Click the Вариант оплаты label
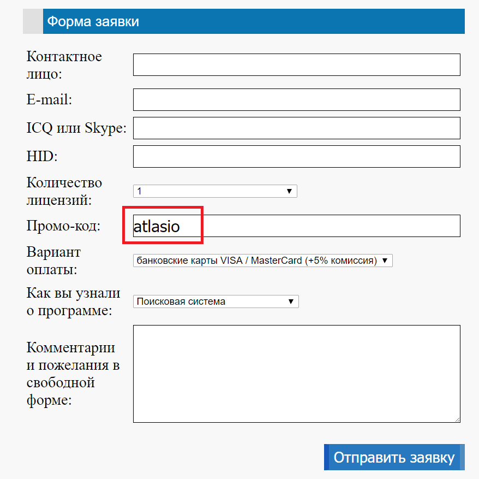The height and width of the screenshot is (479, 479). [53, 261]
